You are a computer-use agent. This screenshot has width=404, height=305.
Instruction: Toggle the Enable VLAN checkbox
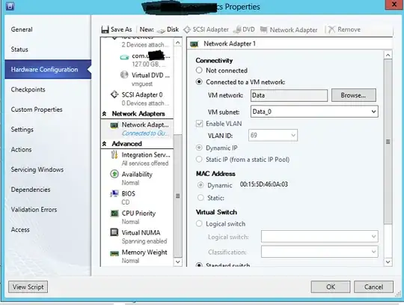(199, 124)
